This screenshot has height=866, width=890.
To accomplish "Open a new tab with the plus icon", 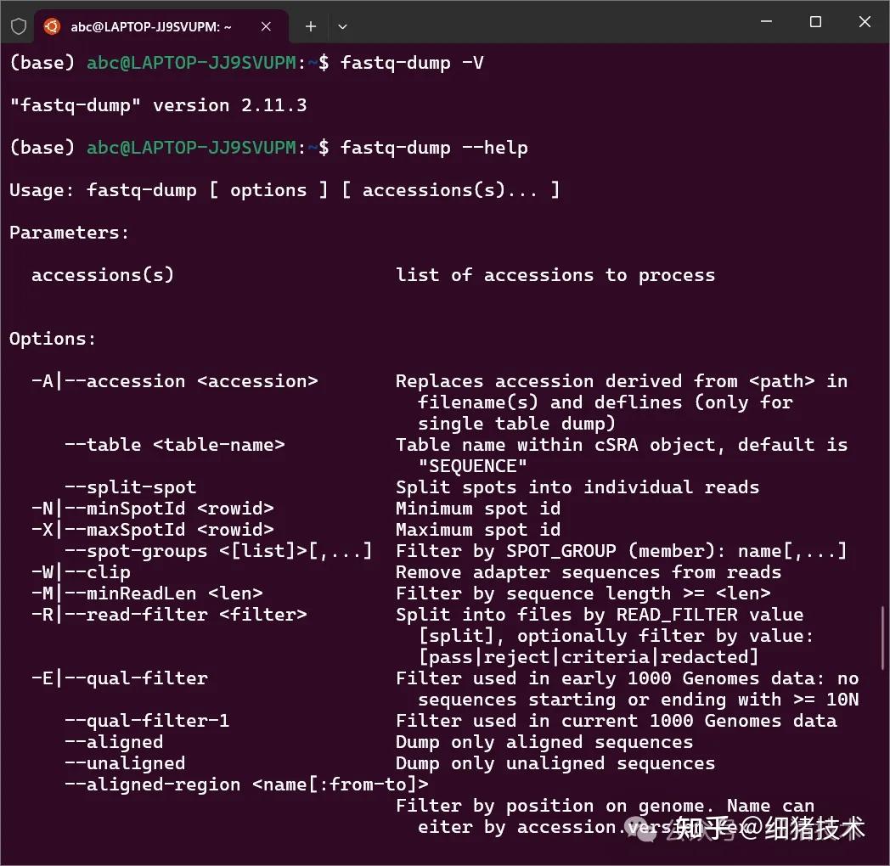I will [310, 25].
